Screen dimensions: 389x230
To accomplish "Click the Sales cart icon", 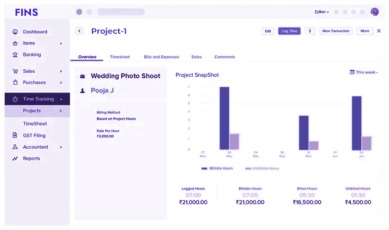I will pyautogui.click(x=15, y=72).
